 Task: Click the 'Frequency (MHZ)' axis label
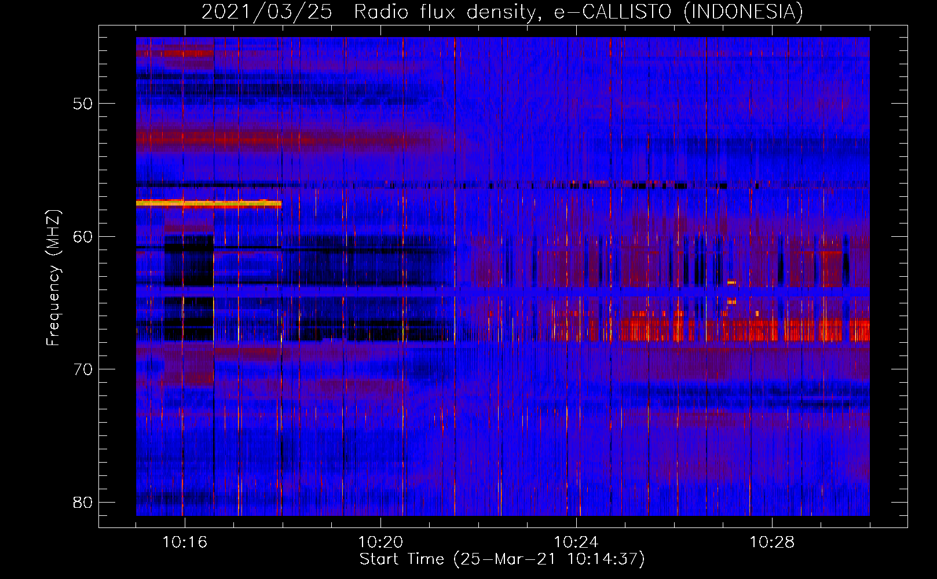coord(53,277)
